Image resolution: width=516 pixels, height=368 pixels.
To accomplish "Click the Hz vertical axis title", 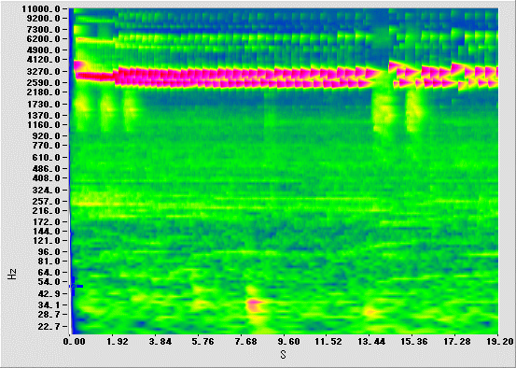I will (x=12, y=274).
